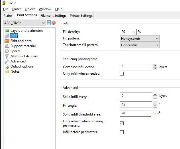Click the save preset floppy disk icon

click(49, 23)
